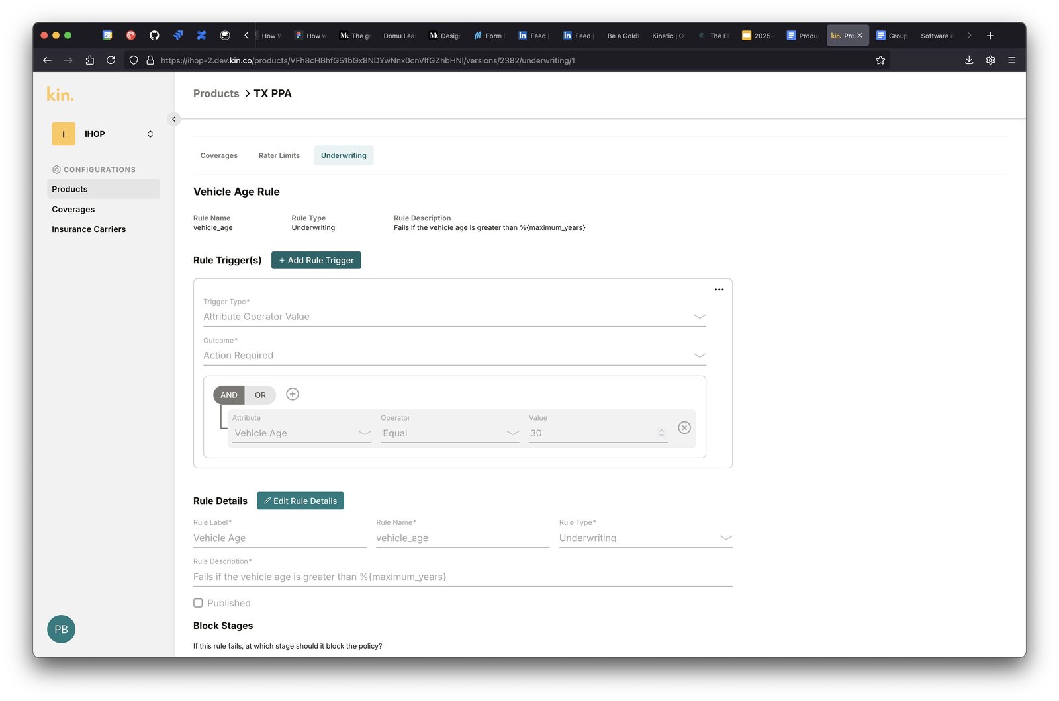1059x701 pixels.
Task: Reload the page with the refresh icon
Action: pyautogui.click(x=111, y=60)
